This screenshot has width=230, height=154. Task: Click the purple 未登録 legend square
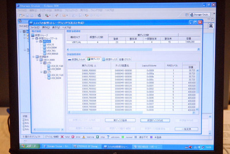(x=151, y=137)
